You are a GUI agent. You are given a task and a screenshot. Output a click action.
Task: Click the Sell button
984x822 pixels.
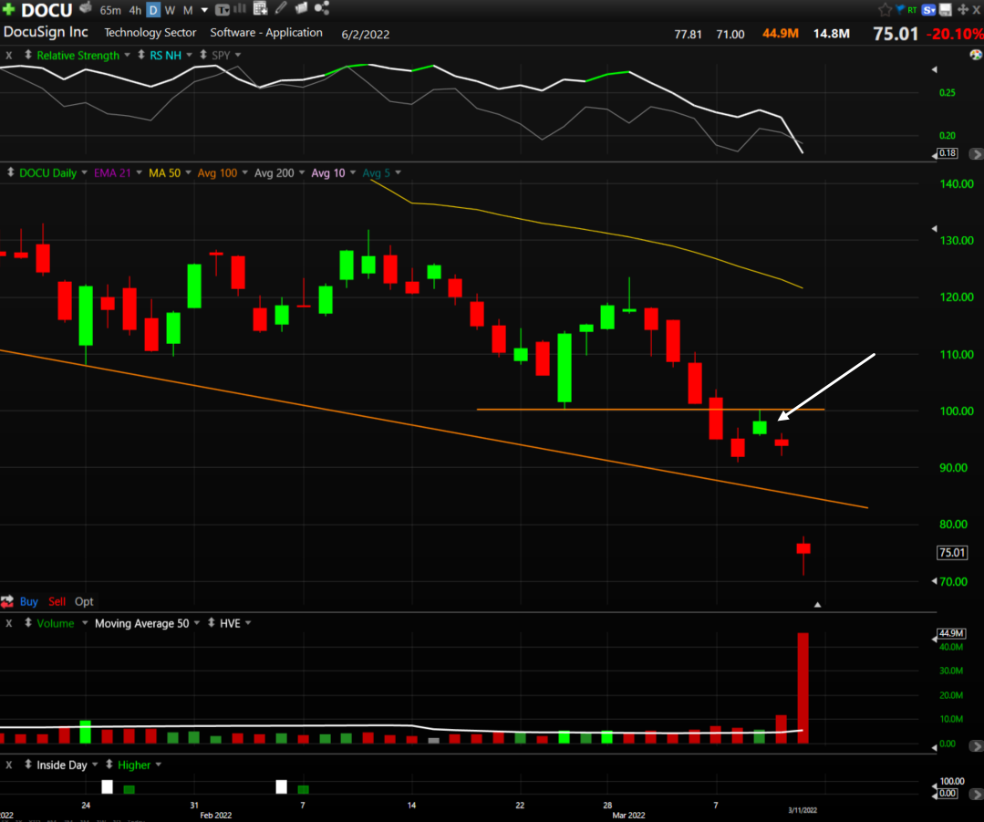[x=57, y=601]
